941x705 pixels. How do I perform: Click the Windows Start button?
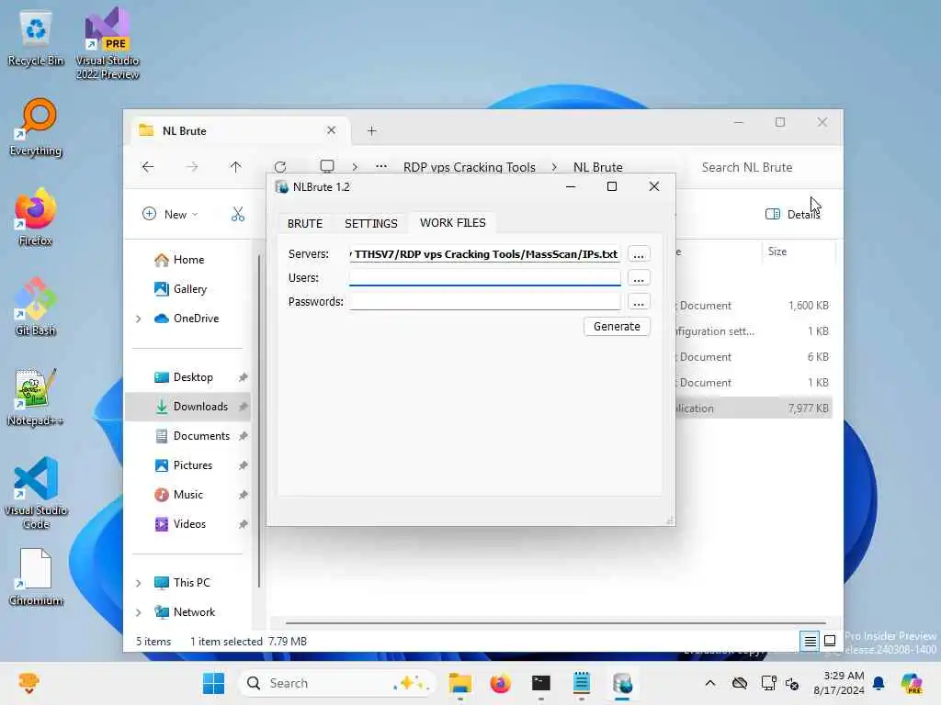[213, 683]
